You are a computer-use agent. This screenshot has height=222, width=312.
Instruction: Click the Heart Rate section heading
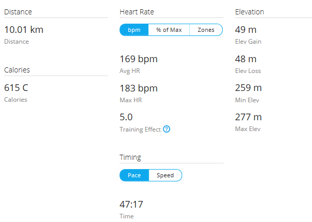[136, 12]
